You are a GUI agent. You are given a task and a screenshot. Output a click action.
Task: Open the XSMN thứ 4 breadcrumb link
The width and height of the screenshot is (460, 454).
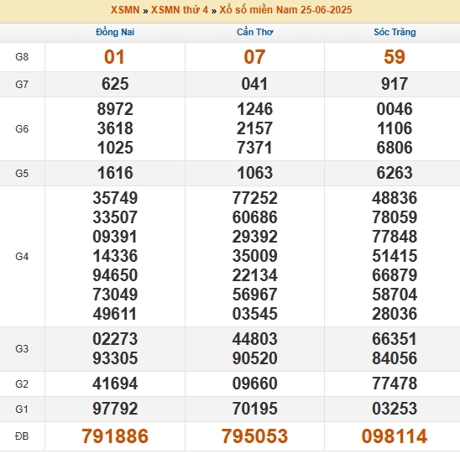pos(180,10)
